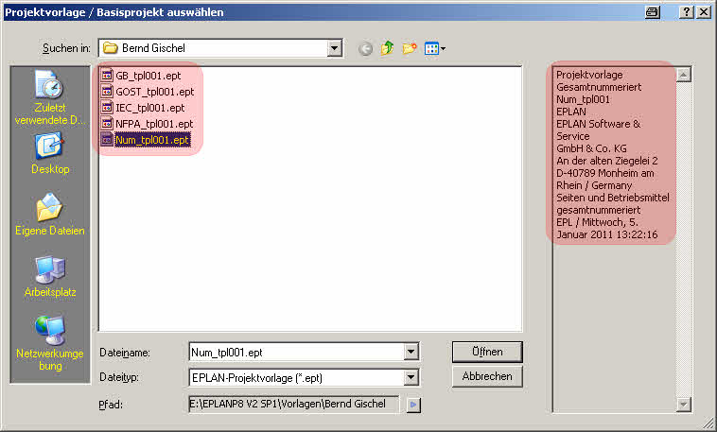Click the Abbrechen button
This screenshot has width=717, height=432.
point(487,376)
